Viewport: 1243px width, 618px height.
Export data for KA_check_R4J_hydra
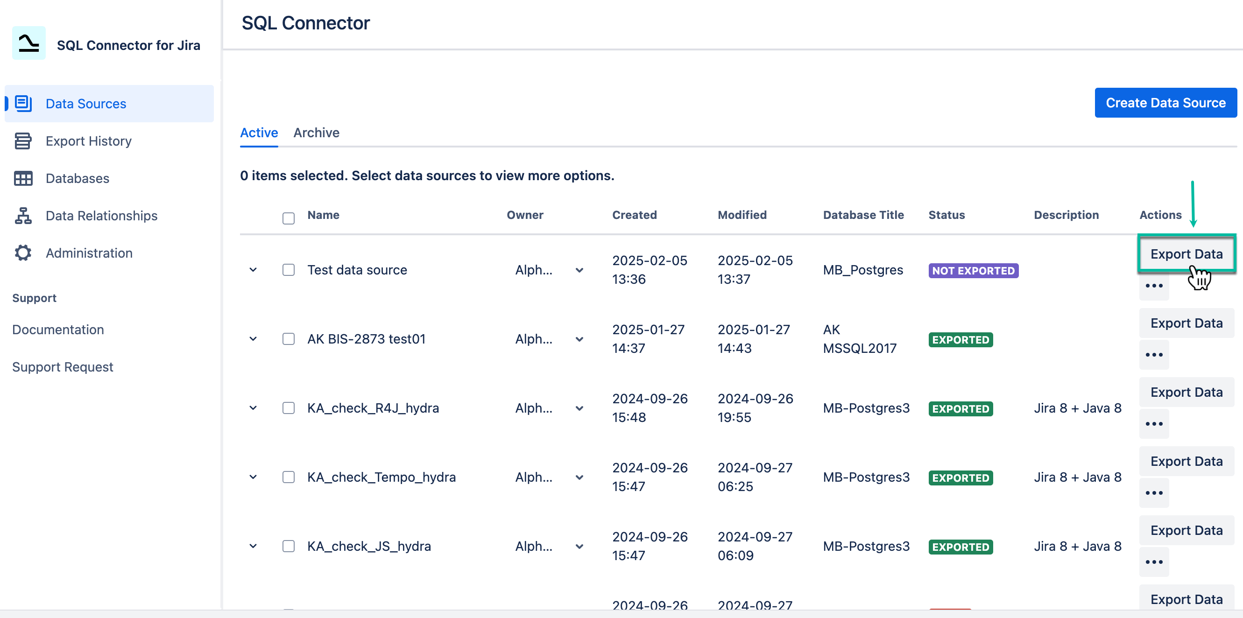1186,392
